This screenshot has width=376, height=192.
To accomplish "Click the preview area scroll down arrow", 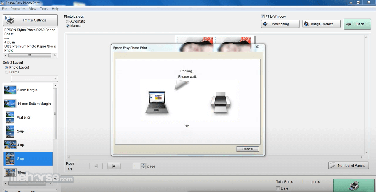I will (x=366, y=152).
